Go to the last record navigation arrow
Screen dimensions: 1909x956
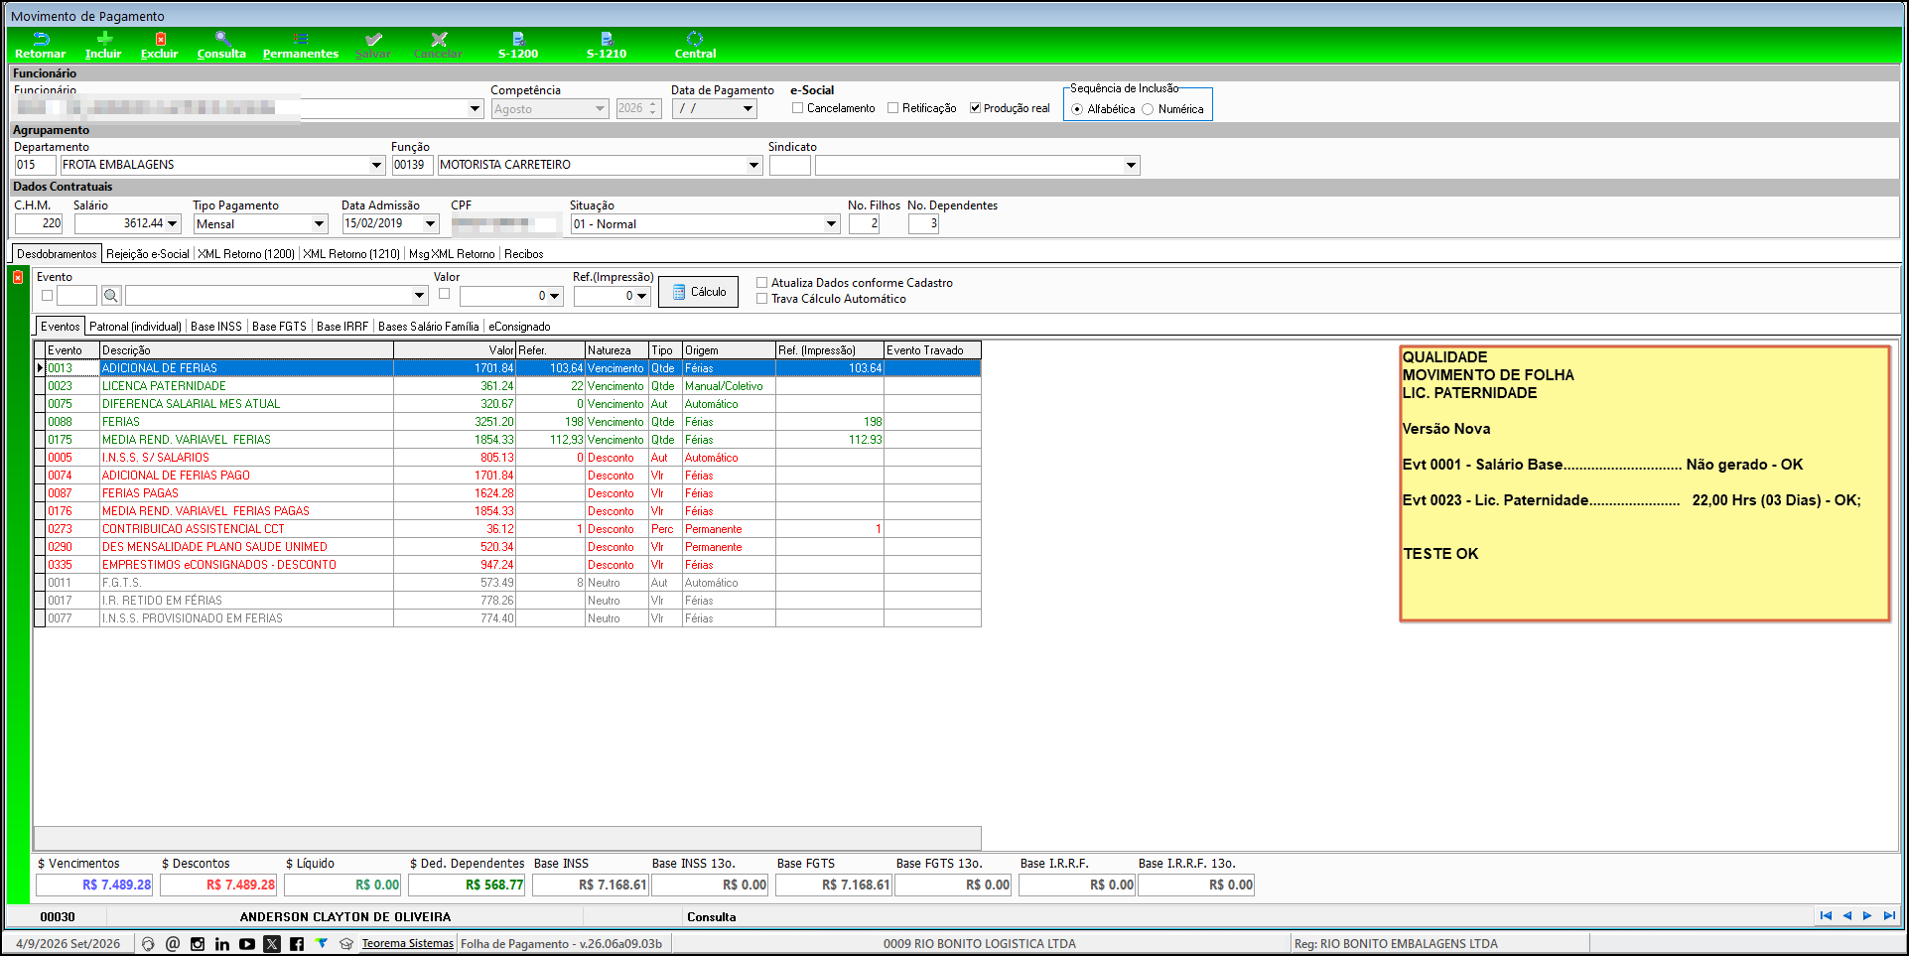1889,915
